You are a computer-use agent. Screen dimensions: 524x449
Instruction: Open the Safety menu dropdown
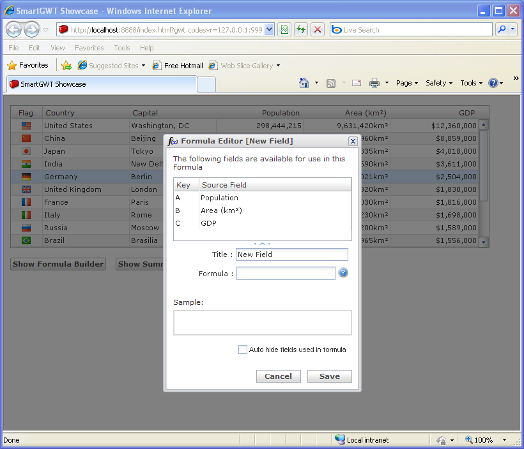pos(439,83)
